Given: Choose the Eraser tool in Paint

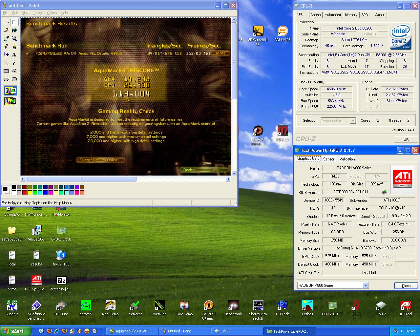Looking at the screenshot, I should pos(6,30).
